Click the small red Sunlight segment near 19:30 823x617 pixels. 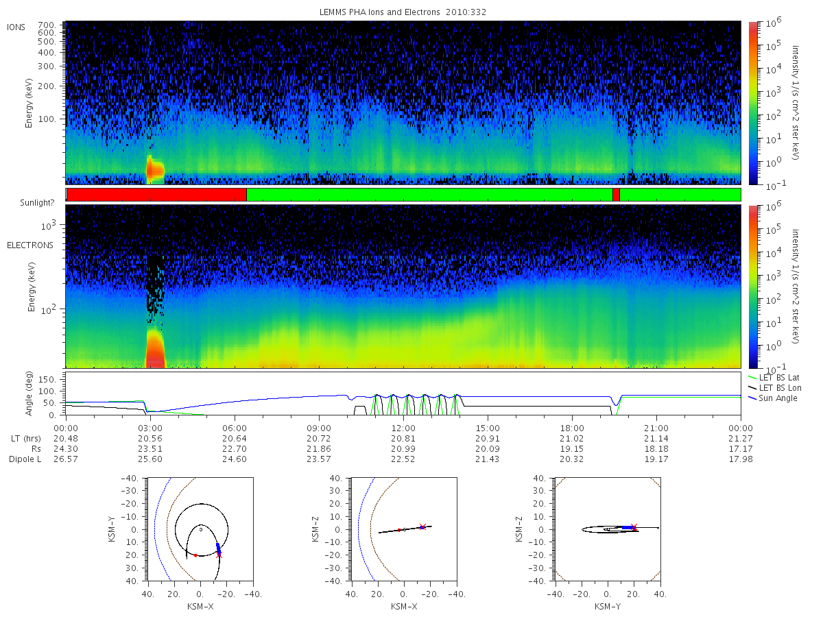point(616,195)
